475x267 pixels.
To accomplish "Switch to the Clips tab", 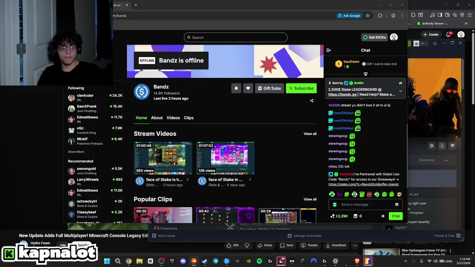I will pos(189,118).
